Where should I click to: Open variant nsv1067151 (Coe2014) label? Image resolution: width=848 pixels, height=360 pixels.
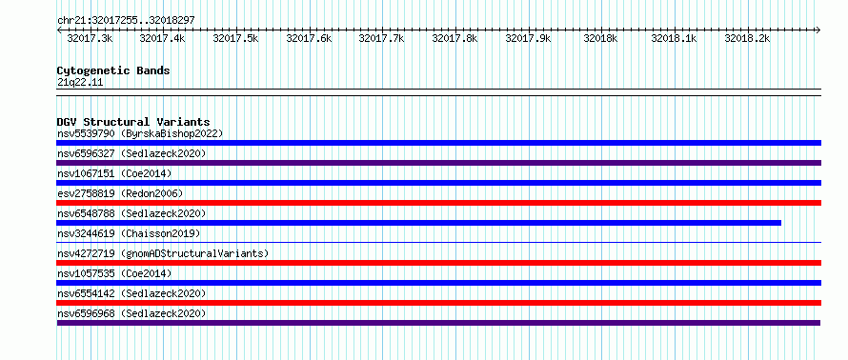click(x=114, y=173)
